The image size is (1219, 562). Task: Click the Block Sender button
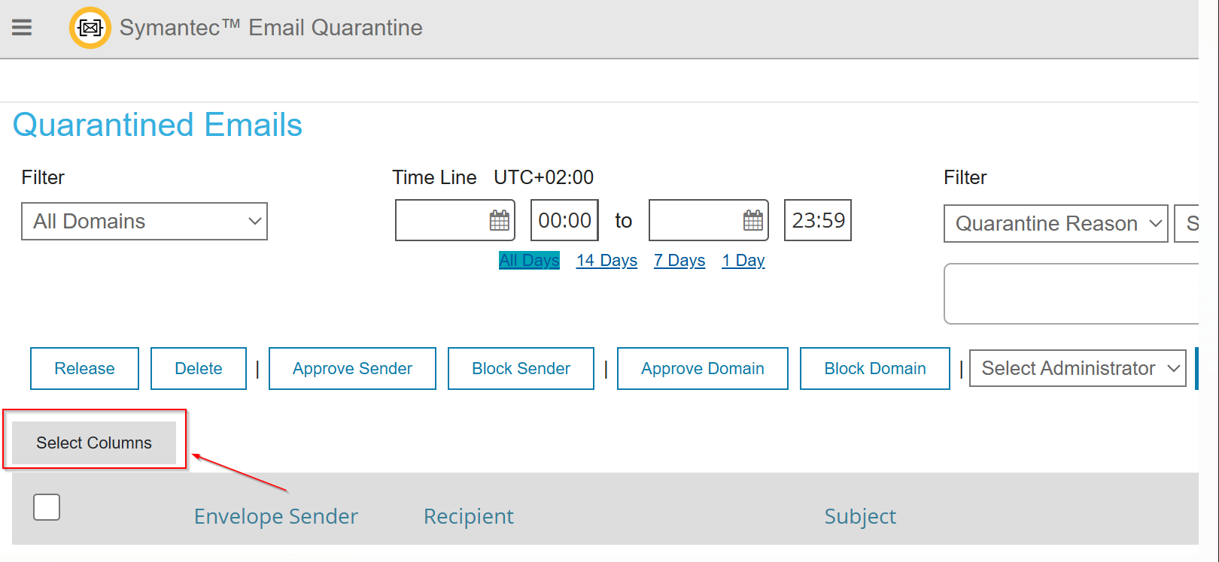(521, 368)
